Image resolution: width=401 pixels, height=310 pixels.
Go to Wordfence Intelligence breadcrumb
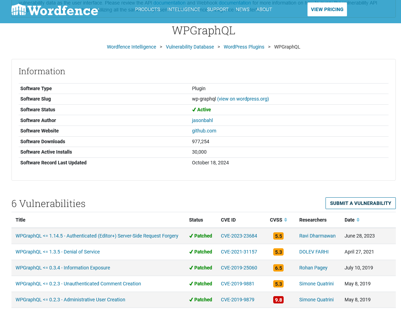point(132,47)
